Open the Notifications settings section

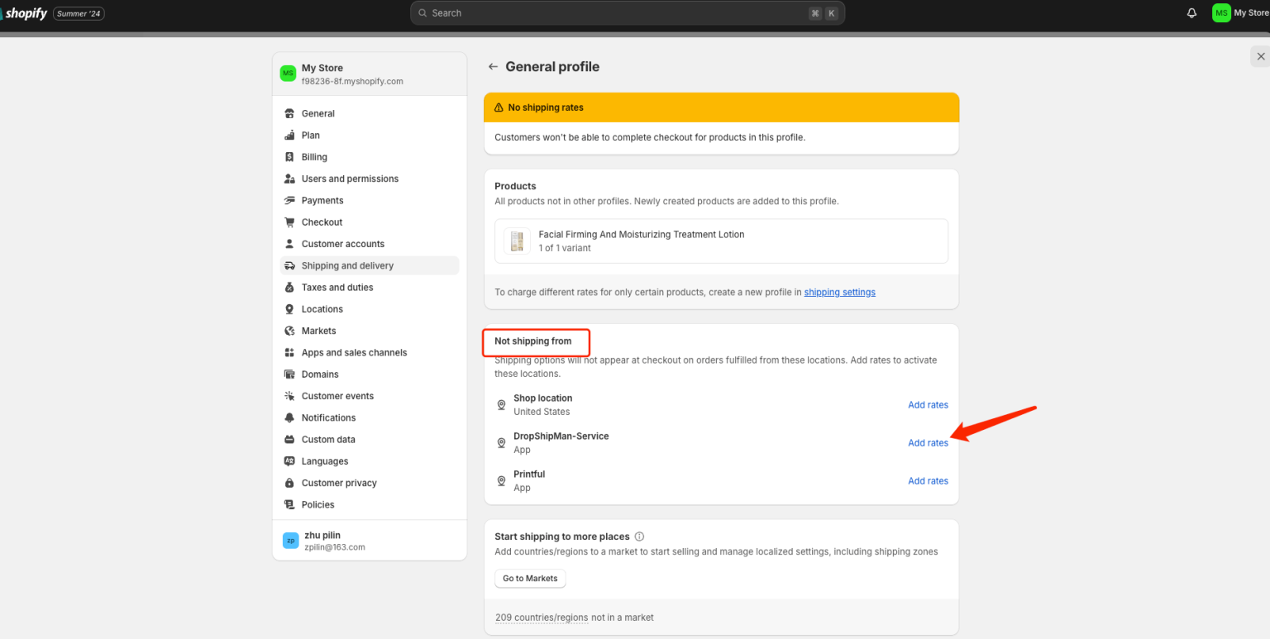coord(328,418)
